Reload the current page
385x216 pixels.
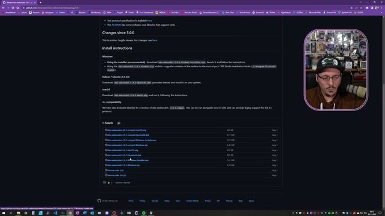point(13,8)
